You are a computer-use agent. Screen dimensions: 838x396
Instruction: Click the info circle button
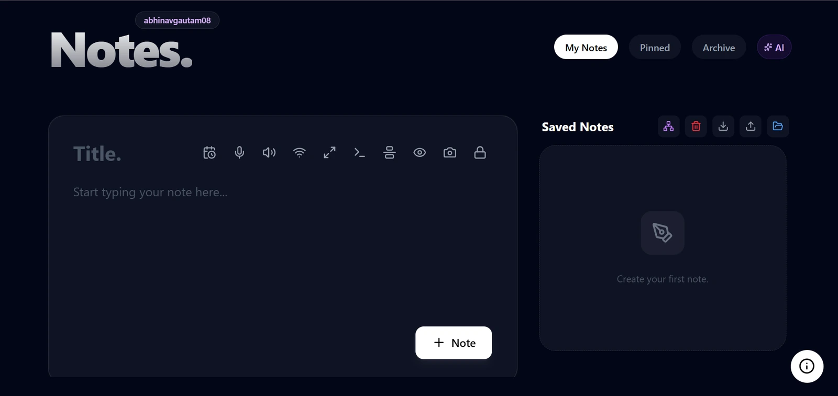click(807, 366)
